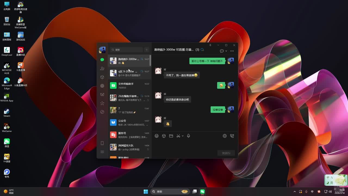Open the Favorites cube icon in sidebar

tap(102, 77)
